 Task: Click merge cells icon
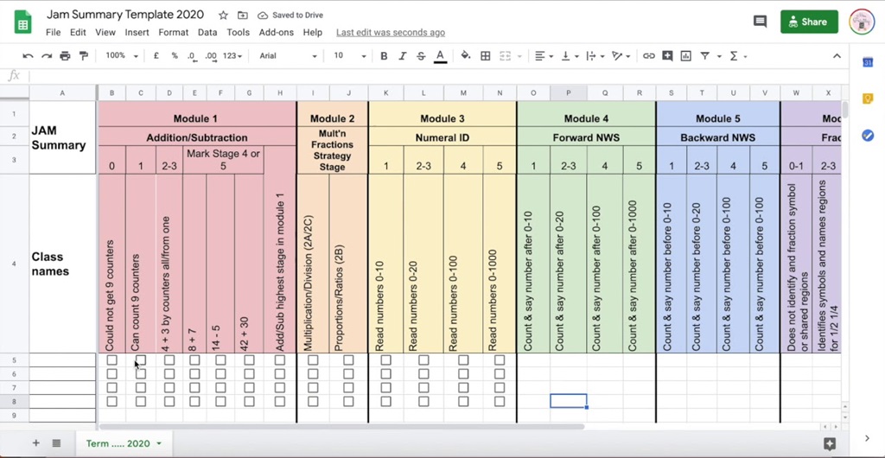click(x=505, y=56)
